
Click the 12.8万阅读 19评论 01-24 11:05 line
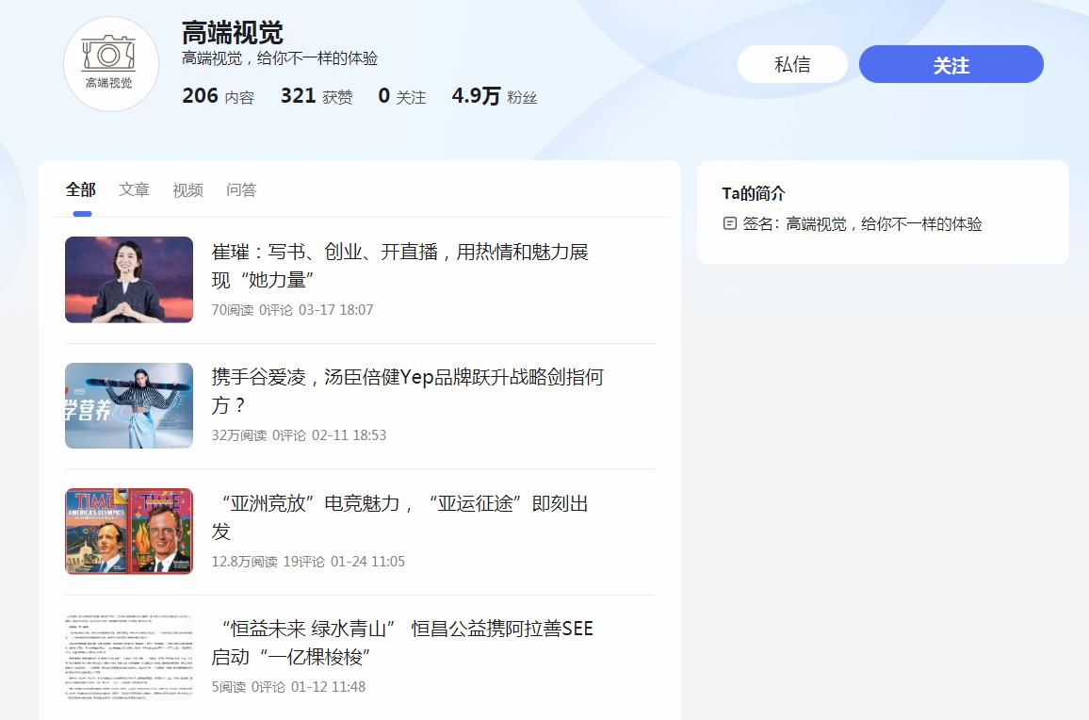308,562
